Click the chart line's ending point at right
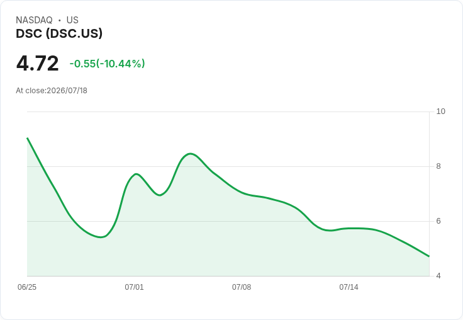This screenshot has height=320, width=463. point(429,256)
